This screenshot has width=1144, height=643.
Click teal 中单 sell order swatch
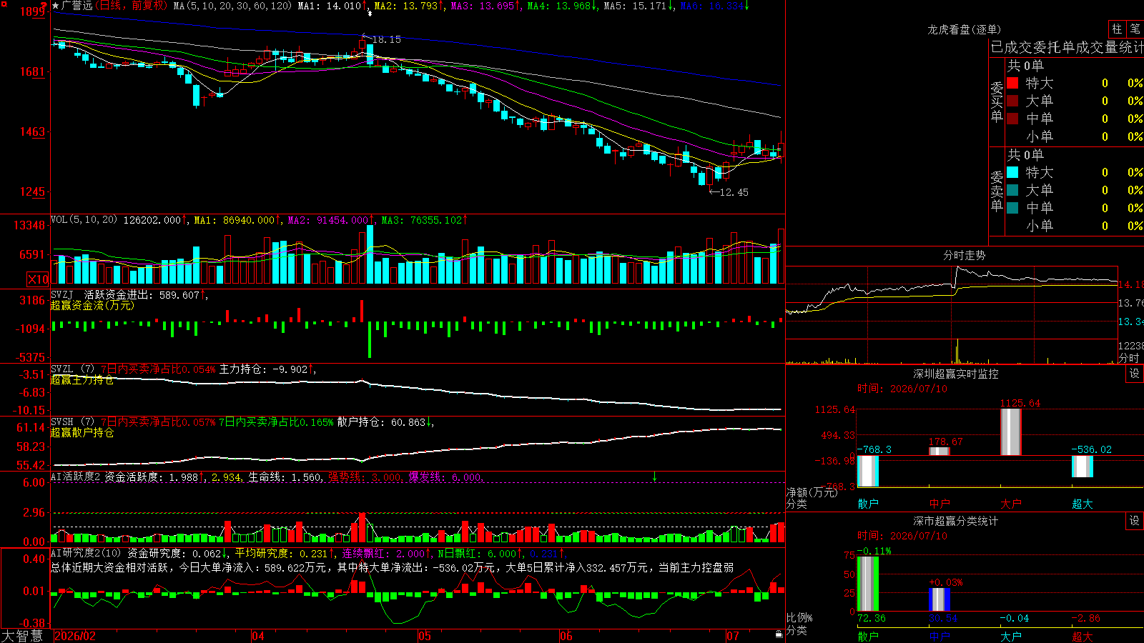pyautogui.click(x=1012, y=208)
